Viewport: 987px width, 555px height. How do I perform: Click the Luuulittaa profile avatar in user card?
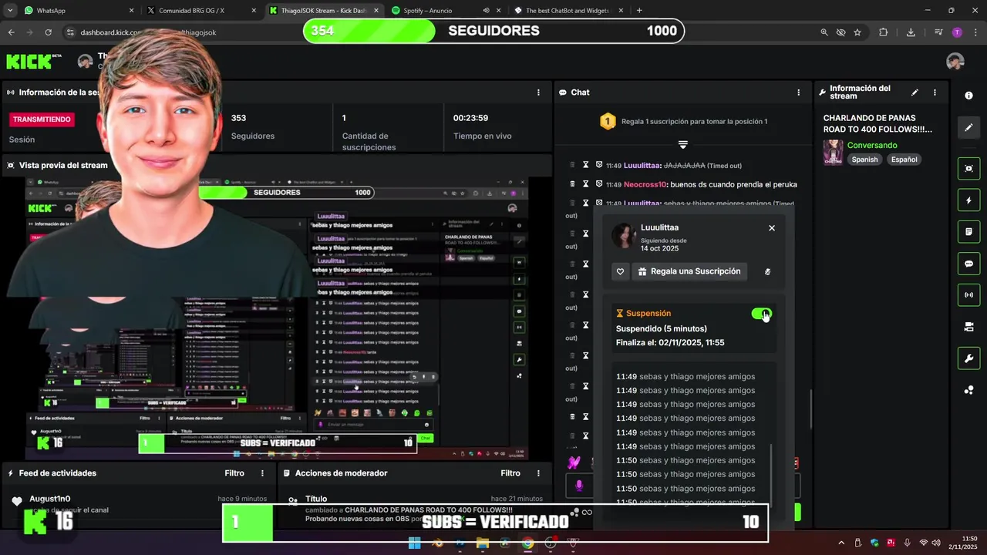(x=624, y=235)
